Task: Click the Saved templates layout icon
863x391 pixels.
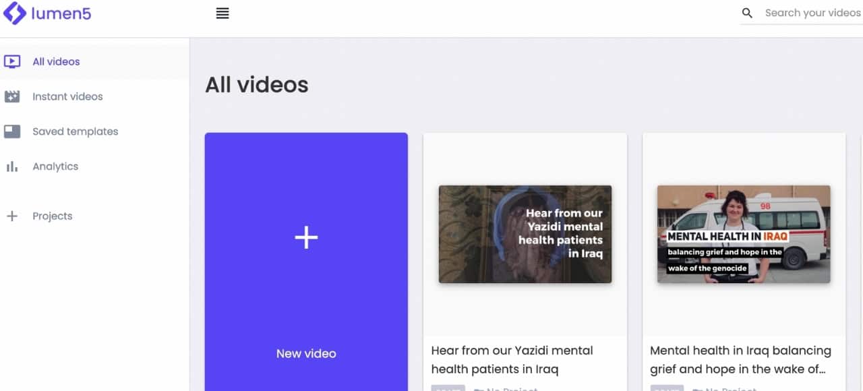Action: pyautogui.click(x=12, y=131)
